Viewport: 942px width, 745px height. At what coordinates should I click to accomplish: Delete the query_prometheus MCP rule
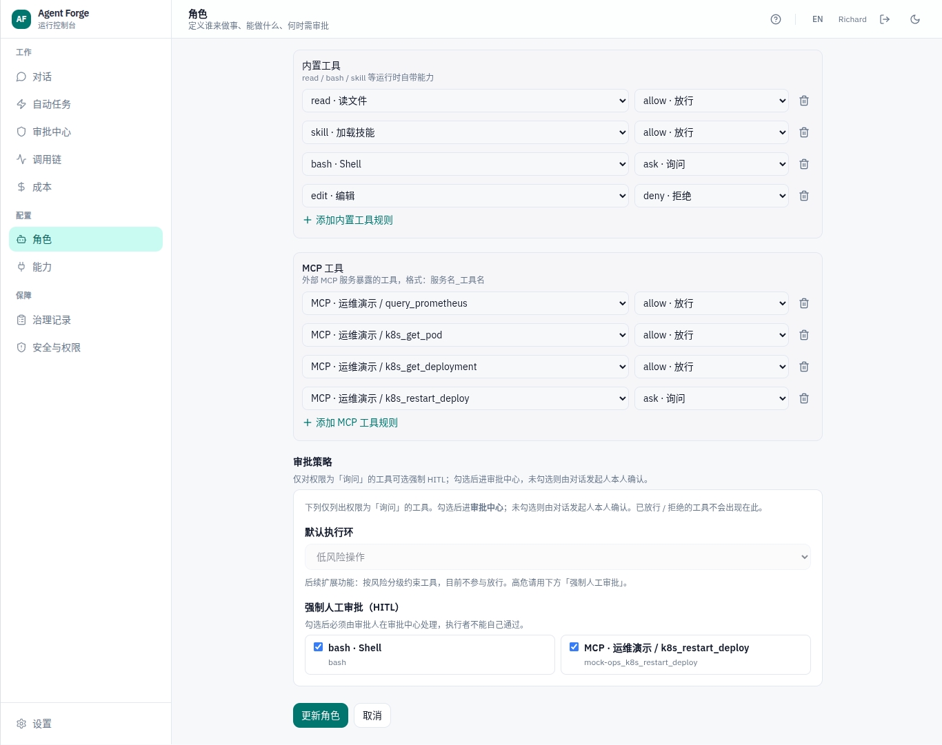click(x=804, y=303)
